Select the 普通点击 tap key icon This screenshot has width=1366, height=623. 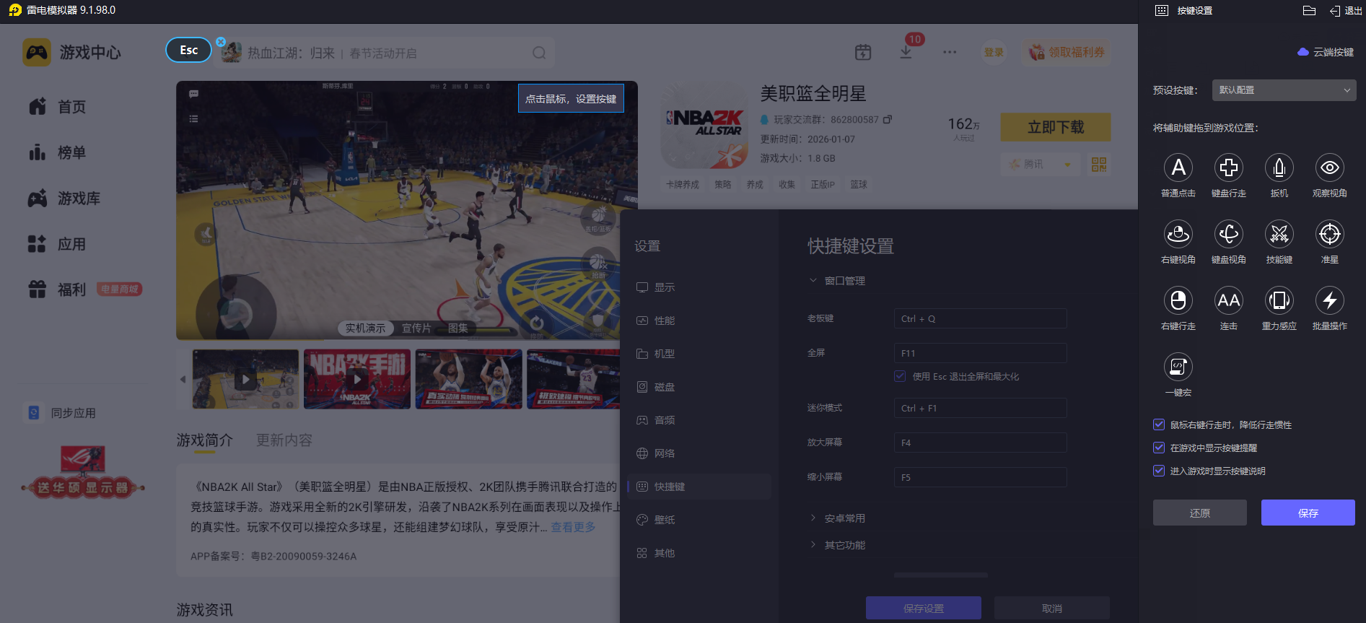[1178, 168]
